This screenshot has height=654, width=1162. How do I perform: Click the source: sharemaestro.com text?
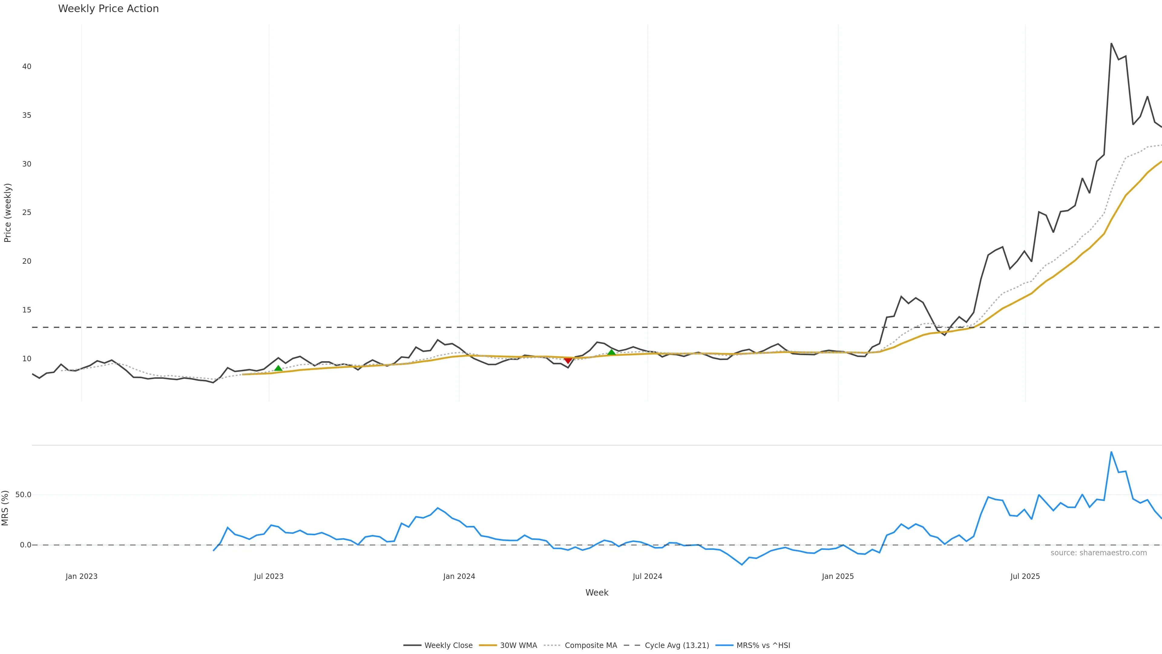coord(1098,553)
